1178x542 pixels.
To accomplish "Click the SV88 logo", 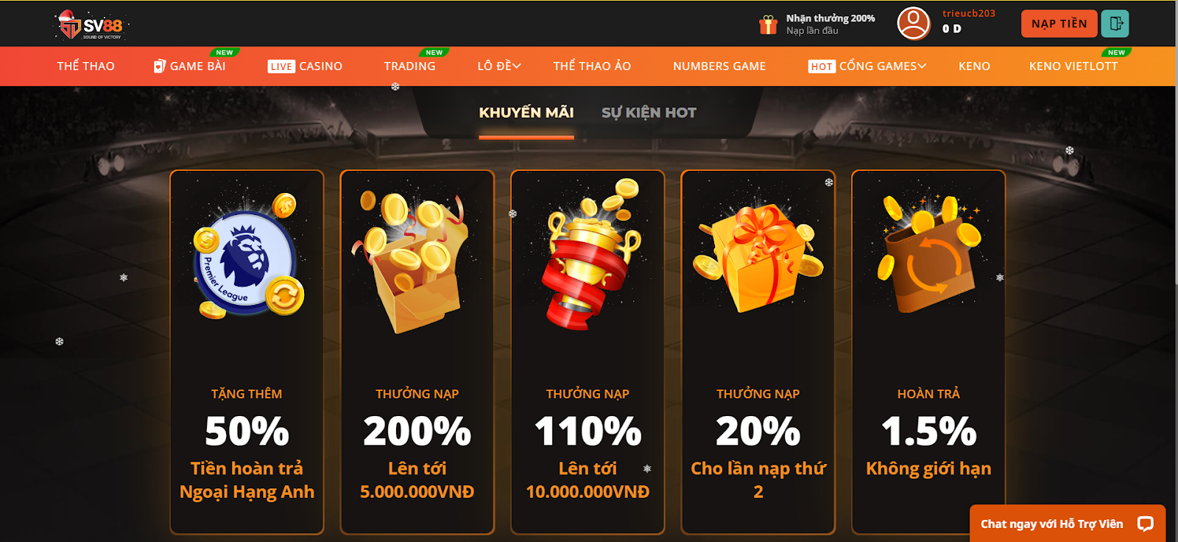I will coord(91,26).
